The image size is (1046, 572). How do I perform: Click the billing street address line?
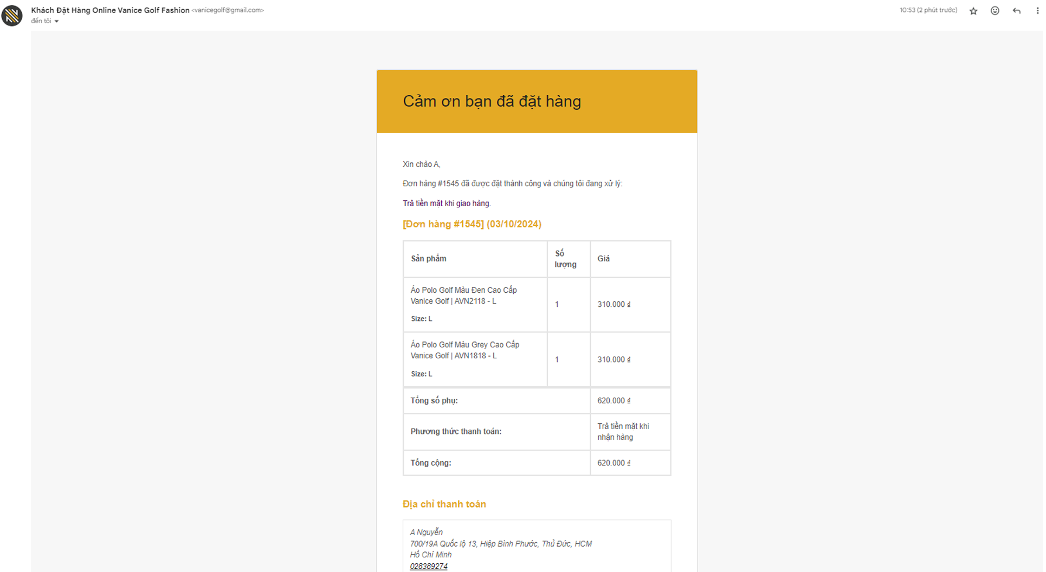point(500,544)
